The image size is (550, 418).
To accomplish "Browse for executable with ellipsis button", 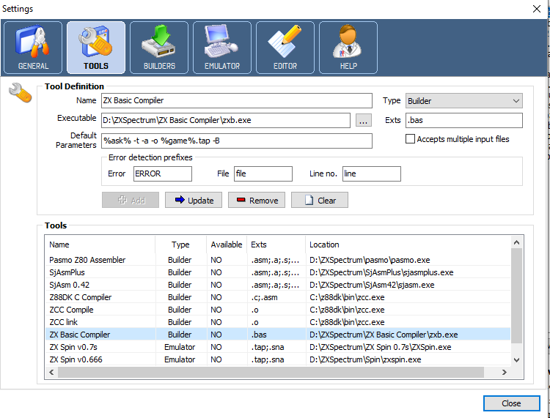I will coord(364,121).
